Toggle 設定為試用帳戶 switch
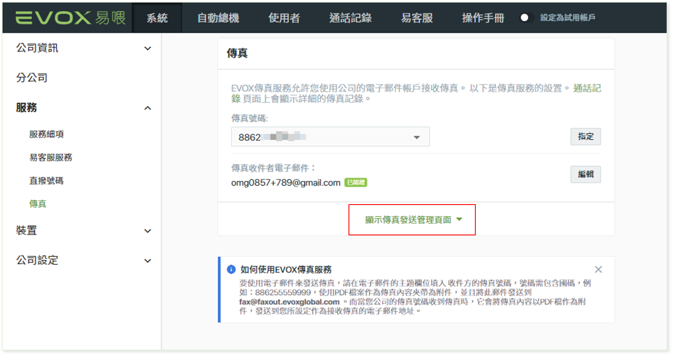Screen dimensions: 673x356 click(x=527, y=18)
